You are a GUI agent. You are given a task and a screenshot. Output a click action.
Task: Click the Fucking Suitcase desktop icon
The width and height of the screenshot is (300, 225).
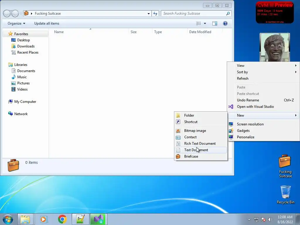(285, 166)
